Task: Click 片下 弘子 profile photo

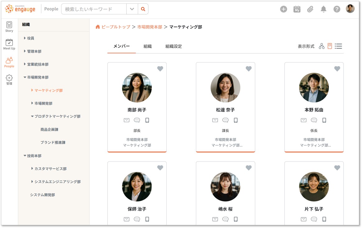Action: coord(314,186)
